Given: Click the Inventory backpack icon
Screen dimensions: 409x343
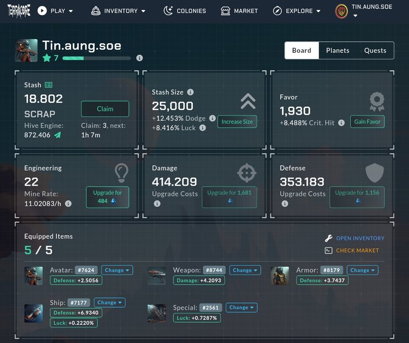Looking at the screenshot, I should pyautogui.click(x=96, y=11).
